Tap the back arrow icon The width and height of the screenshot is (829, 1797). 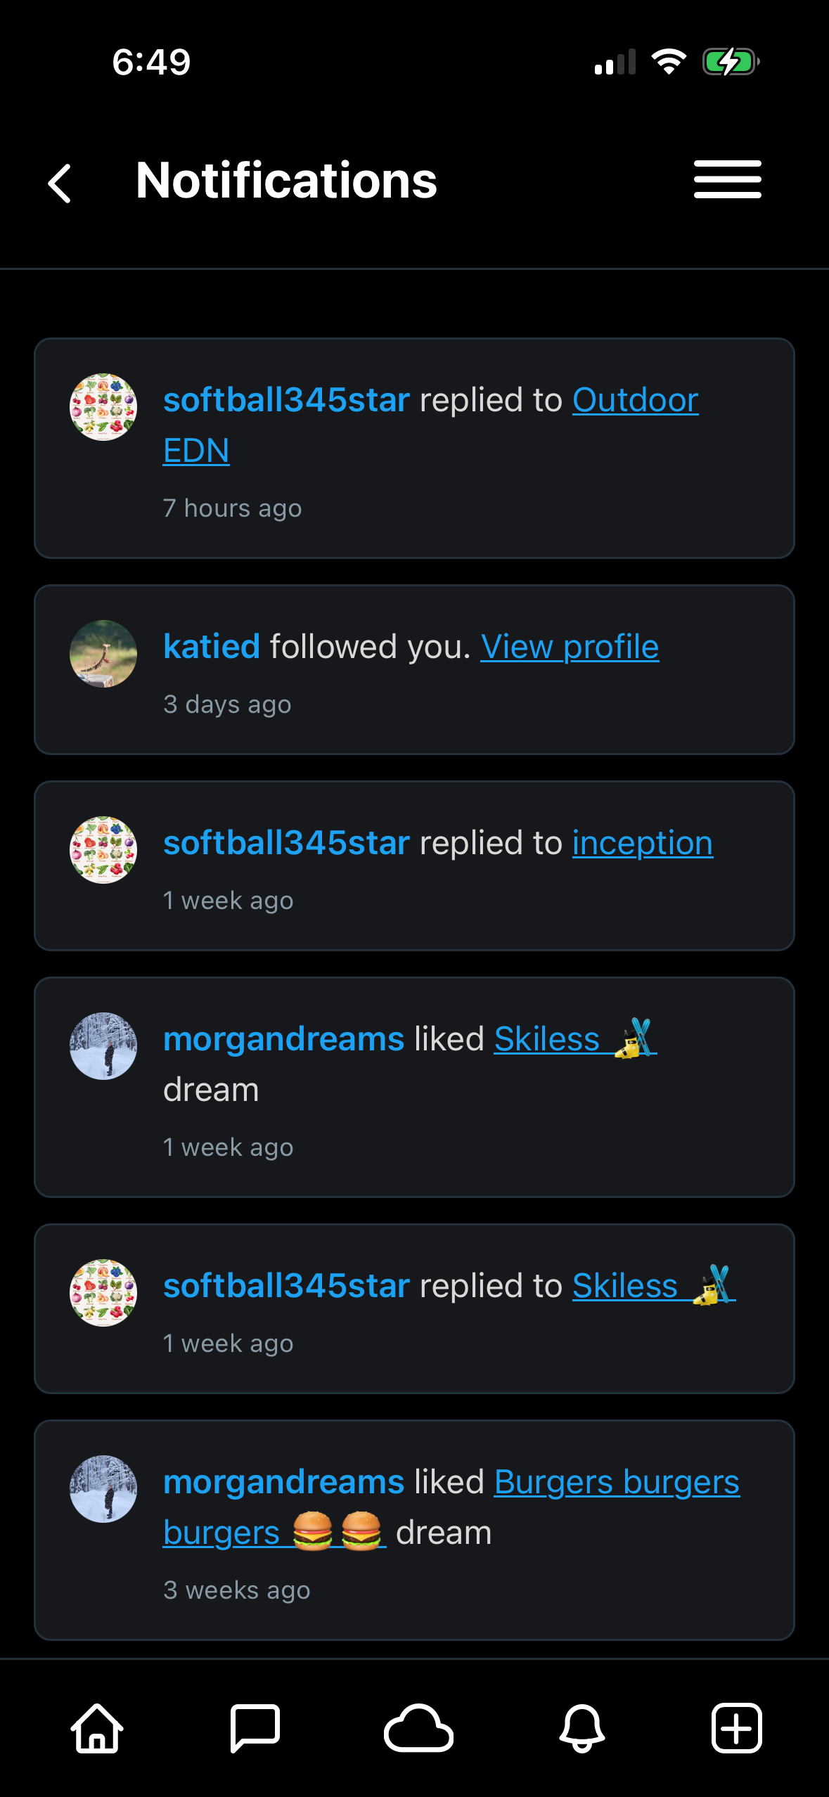[60, 183]
